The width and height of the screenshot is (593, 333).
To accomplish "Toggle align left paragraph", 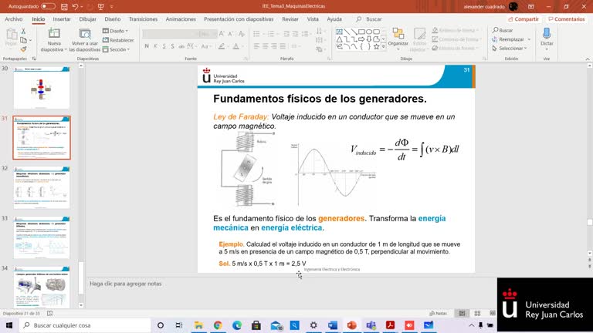I will pyautogui.click(x=256, y=46).
